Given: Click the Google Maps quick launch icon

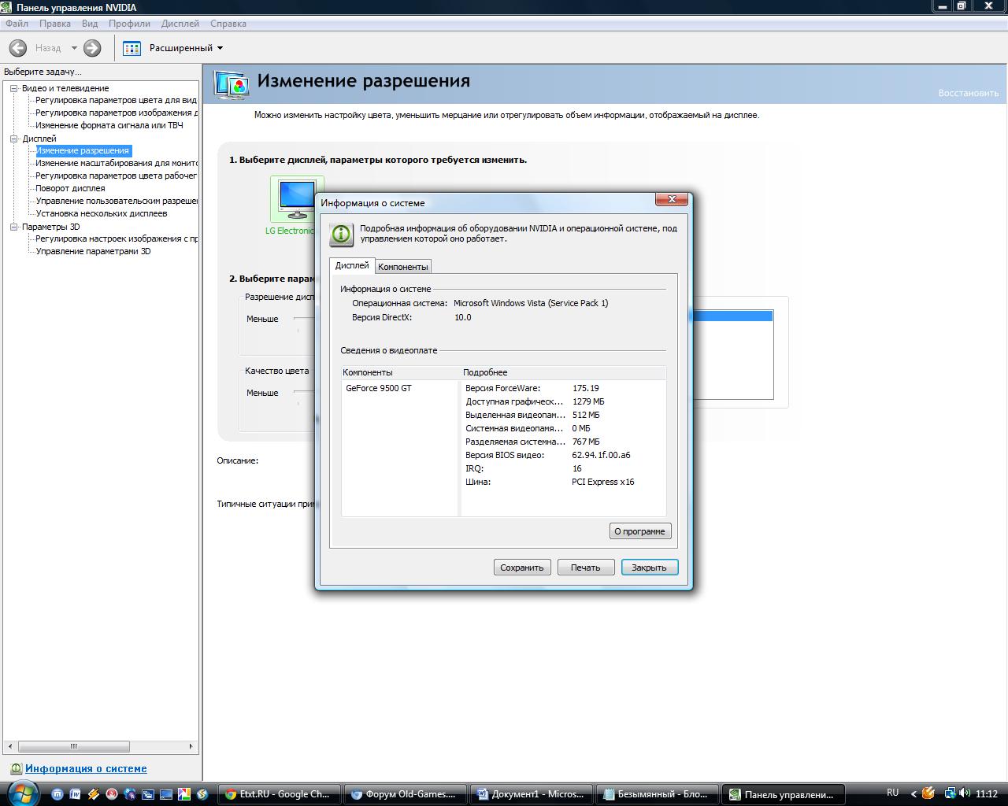Looking at the screenshot, I should pyautogui.click(x=183, y=794).
